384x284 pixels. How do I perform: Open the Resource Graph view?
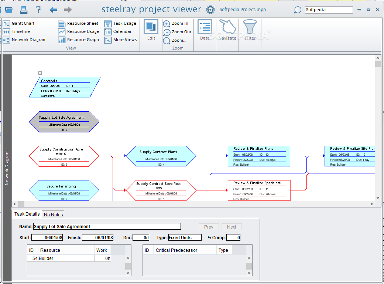(x=78, y=40)
